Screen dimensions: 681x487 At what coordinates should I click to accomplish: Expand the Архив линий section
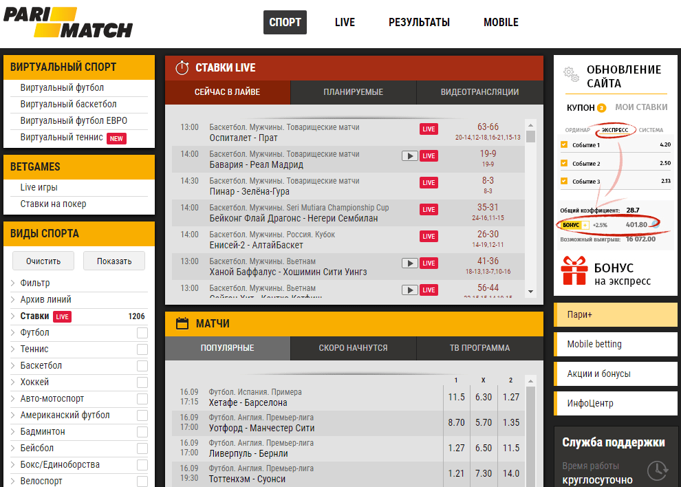coord(13,299)
